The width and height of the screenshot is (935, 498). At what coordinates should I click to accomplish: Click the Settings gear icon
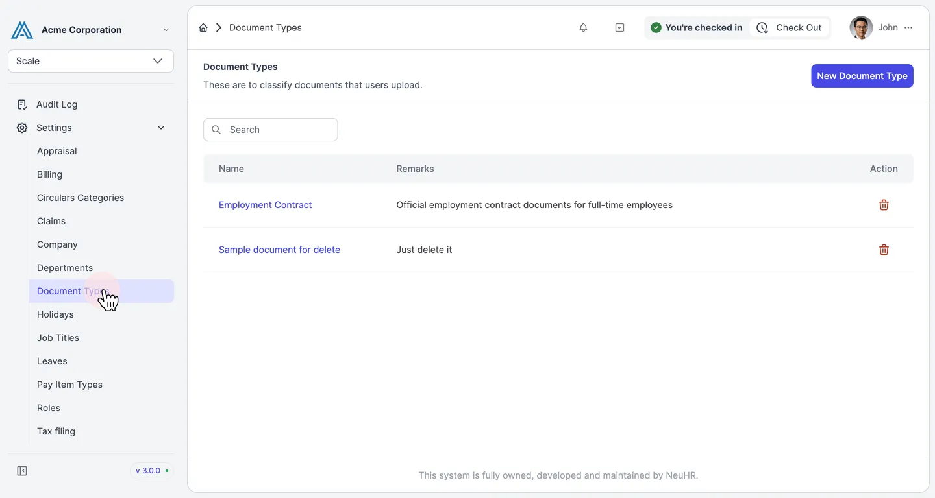click(22, 128)
